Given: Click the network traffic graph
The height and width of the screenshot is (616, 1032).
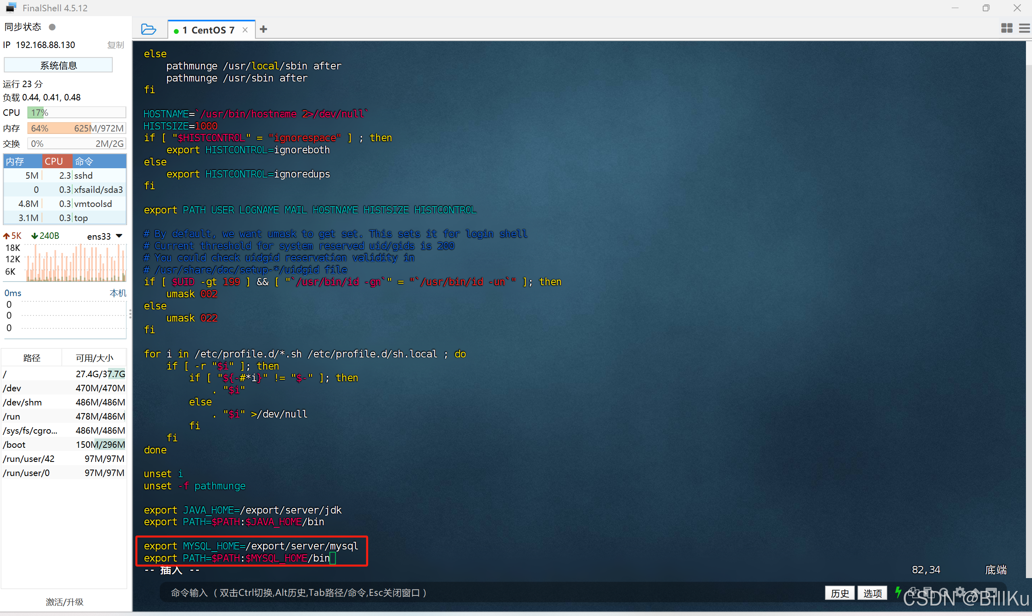Looking at the screenshot, I should point(76,262).
